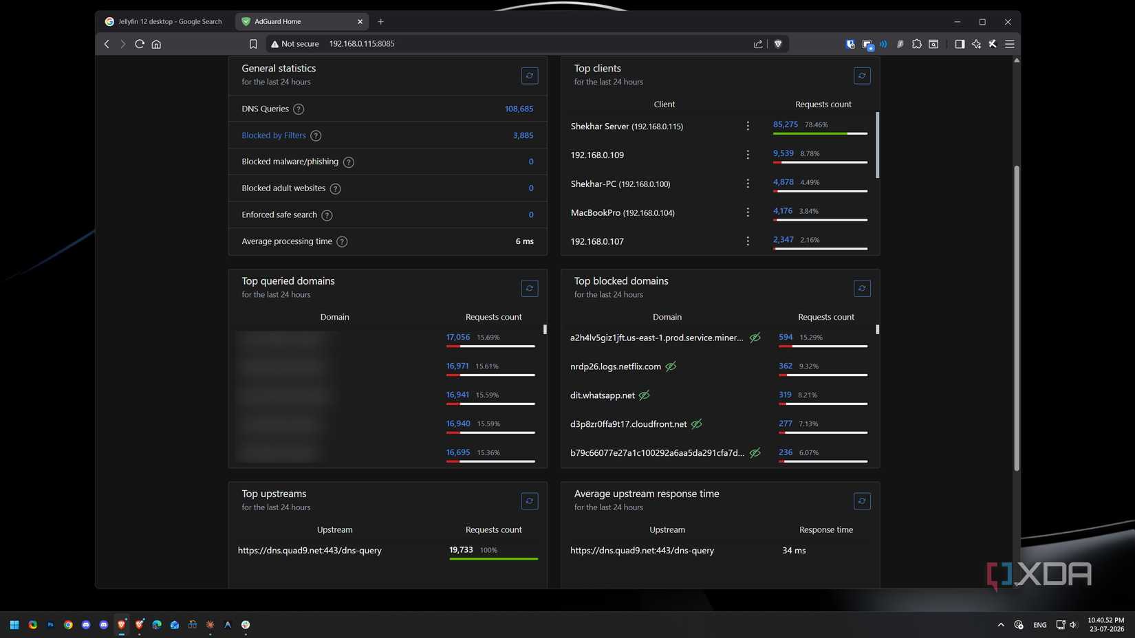Show help for Blocked malware/phishing
Viewport: 1135px width, 638px height.
[349, 162]
